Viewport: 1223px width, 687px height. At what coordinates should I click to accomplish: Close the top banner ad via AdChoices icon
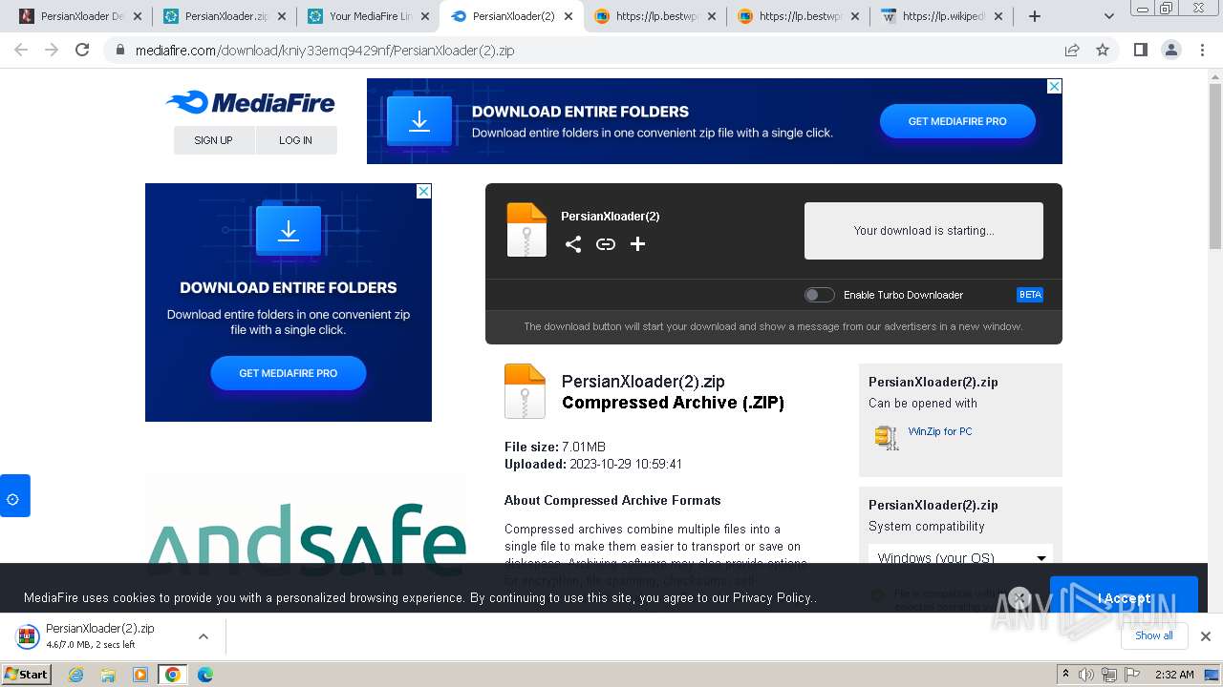(x=1054, y=86)
